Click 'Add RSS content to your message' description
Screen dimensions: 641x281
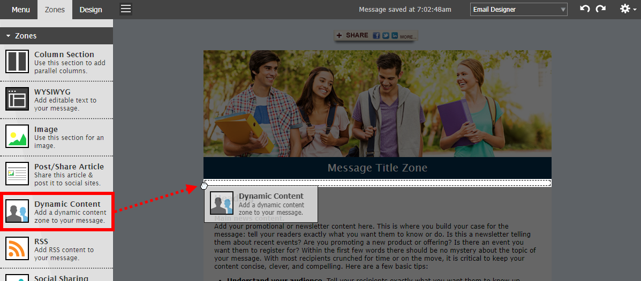64,254
